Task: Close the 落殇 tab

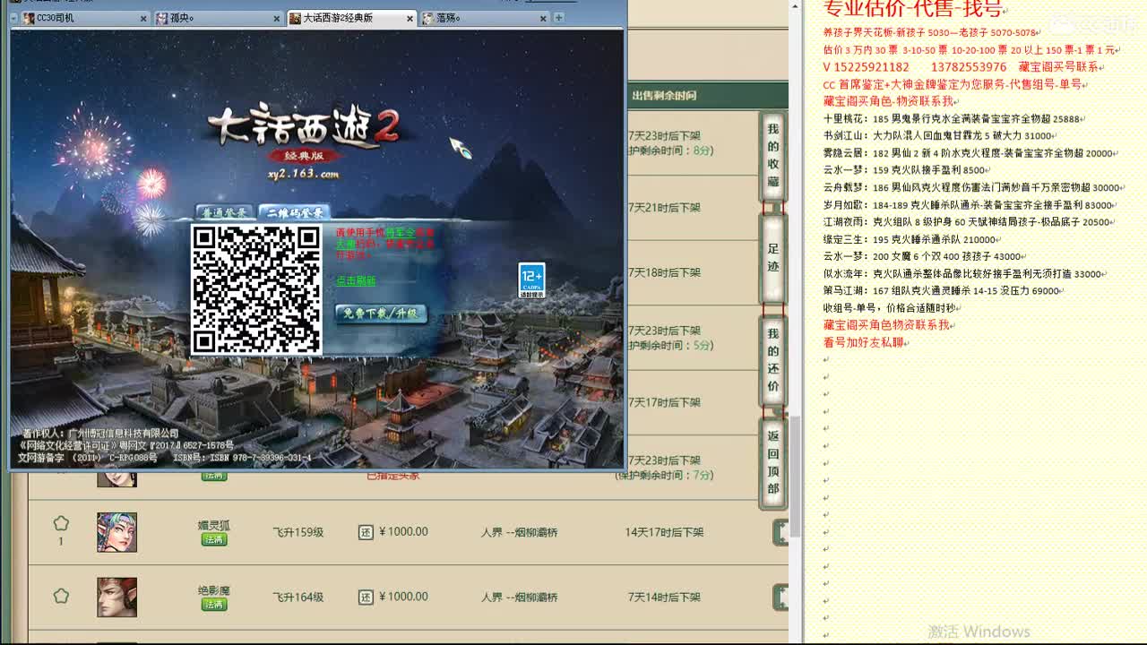Action: pyautogui.click(x=543, y=18)
